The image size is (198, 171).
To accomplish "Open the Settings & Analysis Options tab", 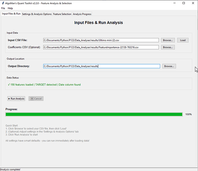I will pyautogui.click(x=37, y=14).
